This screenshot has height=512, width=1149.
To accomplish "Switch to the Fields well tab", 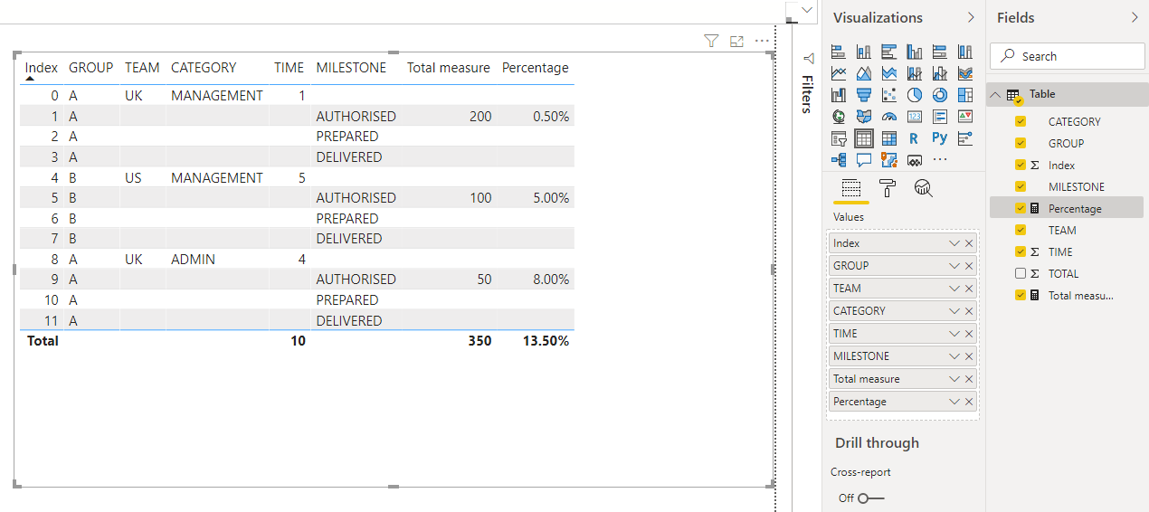I will (x=850, y=188).
